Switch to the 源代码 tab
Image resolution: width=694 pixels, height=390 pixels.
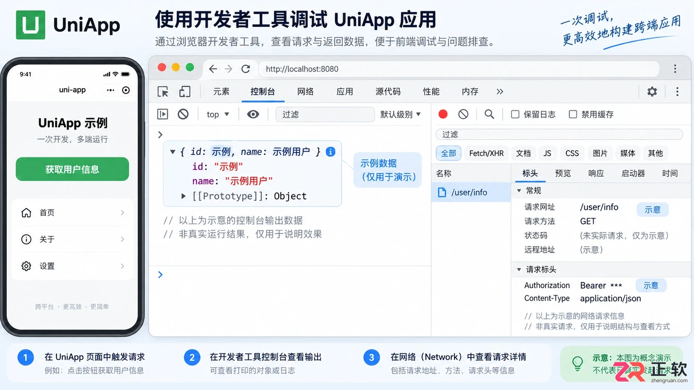click(388, 91)
